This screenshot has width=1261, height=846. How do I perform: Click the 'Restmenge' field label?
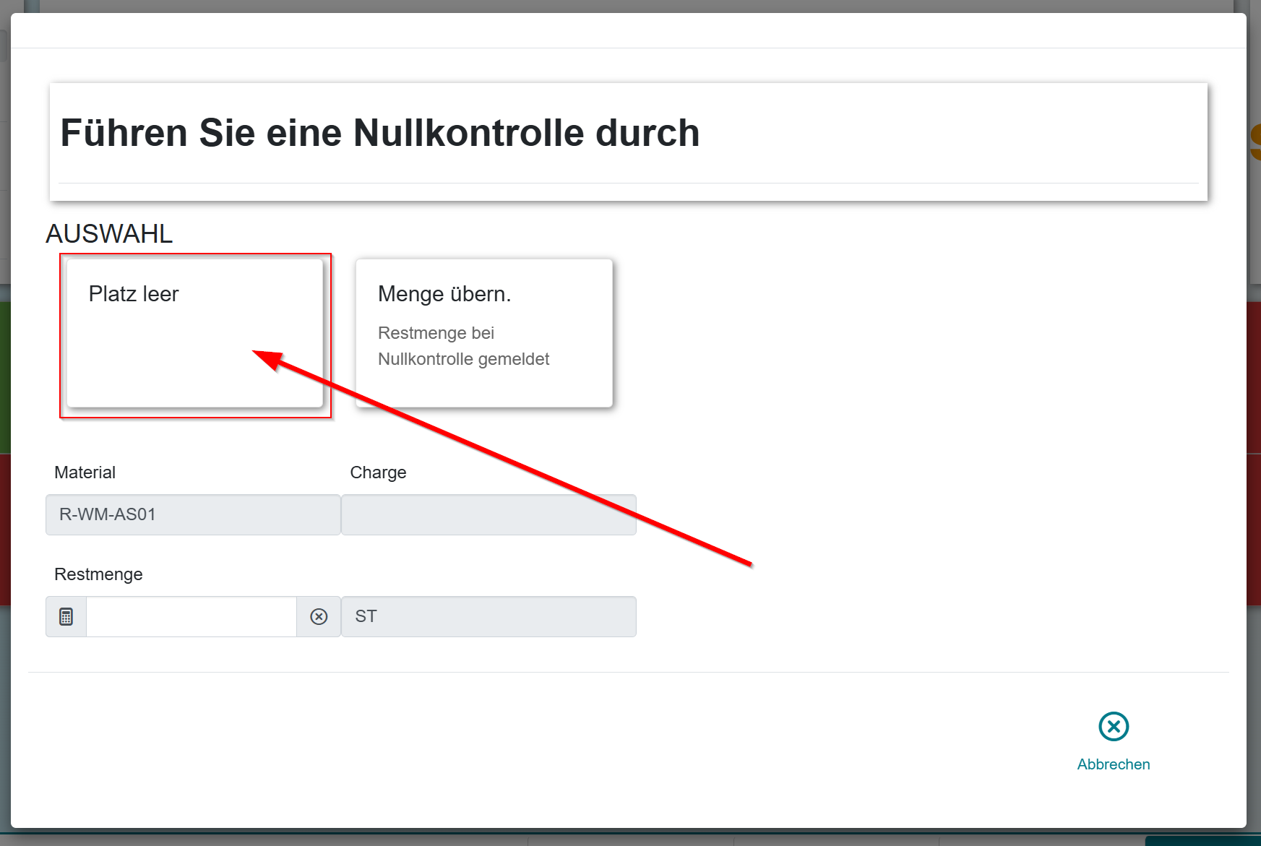98,574
